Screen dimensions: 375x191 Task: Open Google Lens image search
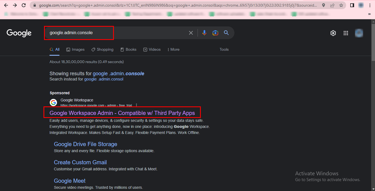click(215, 33)
